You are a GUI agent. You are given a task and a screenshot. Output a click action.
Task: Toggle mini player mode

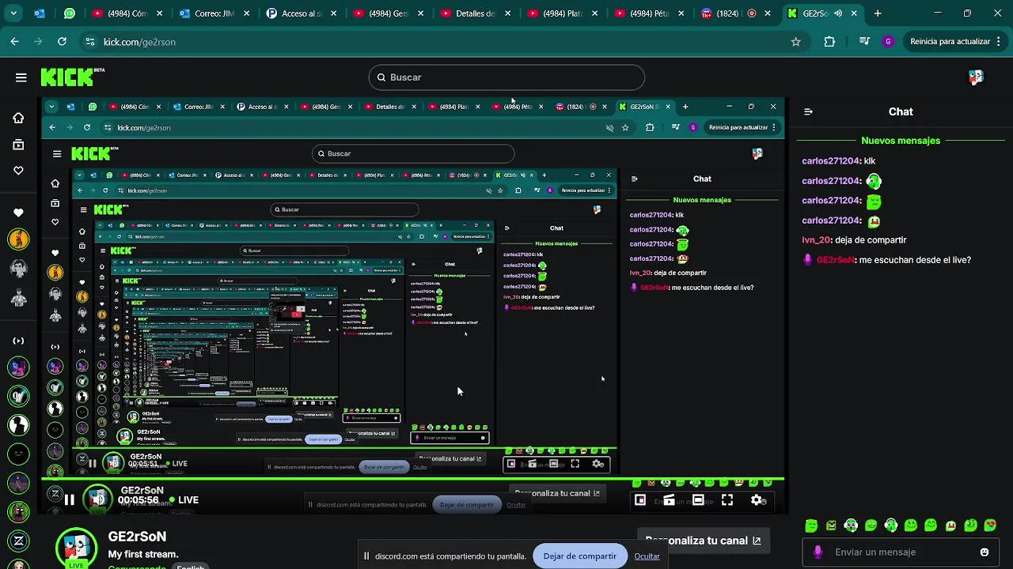coord(639,499)
